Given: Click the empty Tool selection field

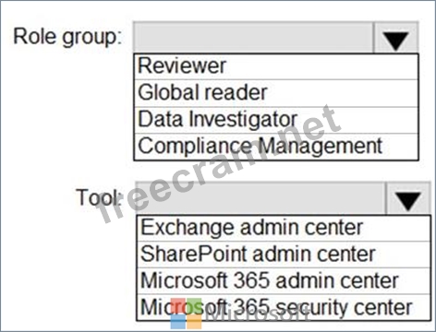Looking at the screenshot, I should (260, 199).
